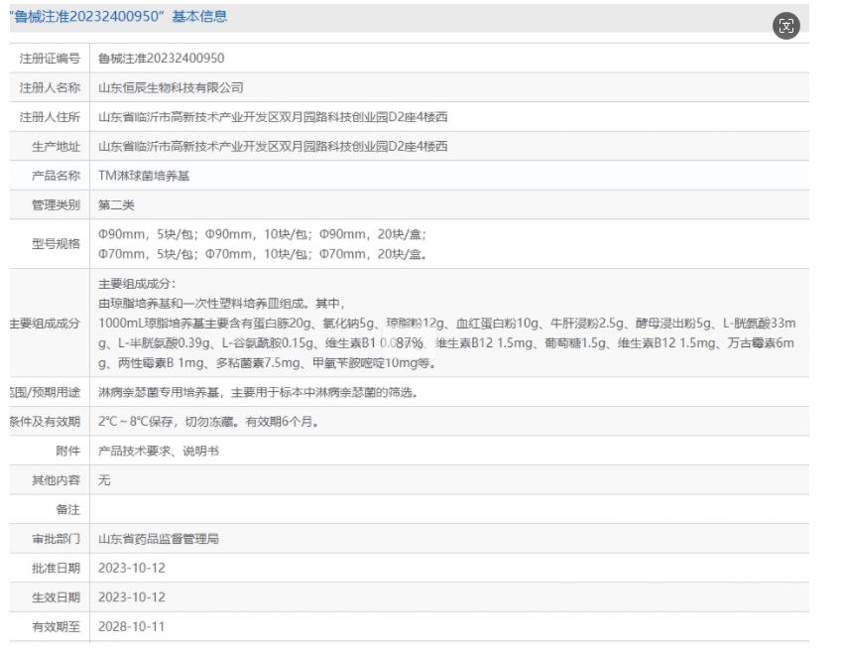The image size is (841, 655).
Task: Click approval department 山东省药品监督管理局
Action: coord(158,539)
